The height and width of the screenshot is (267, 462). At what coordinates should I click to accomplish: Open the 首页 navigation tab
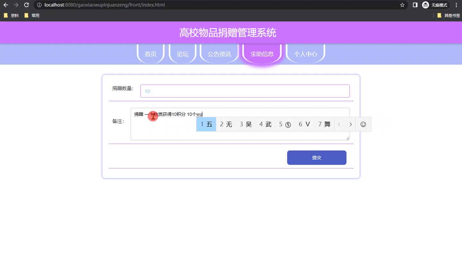[151, 54]
